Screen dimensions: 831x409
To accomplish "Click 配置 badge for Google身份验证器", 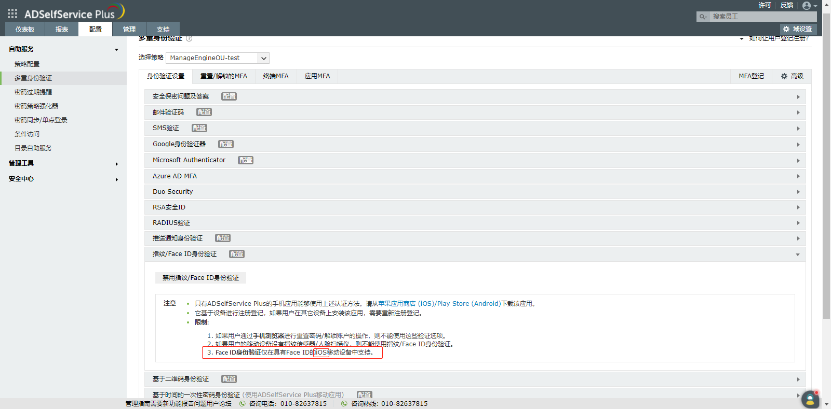I will point(226,144).
